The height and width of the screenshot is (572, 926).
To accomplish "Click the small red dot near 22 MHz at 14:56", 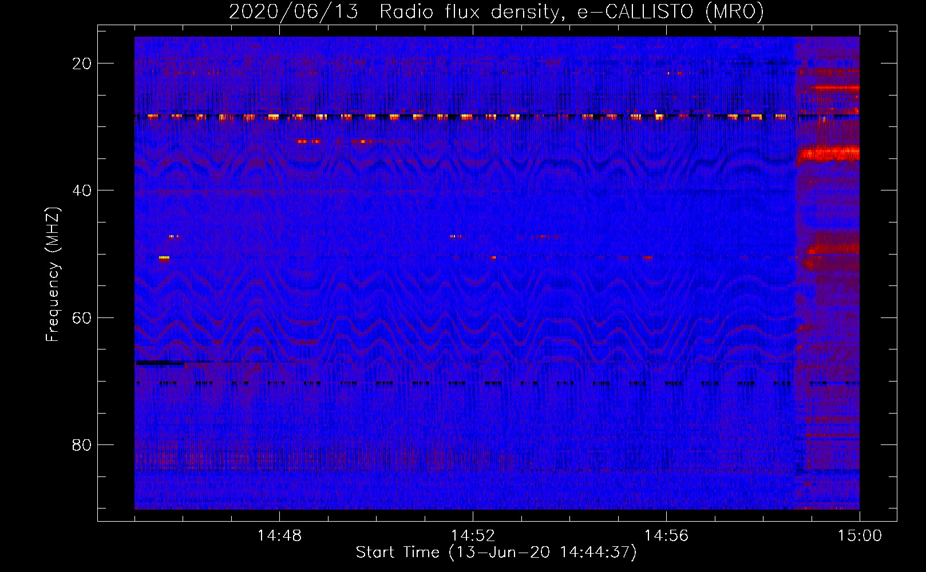I will pos(668,73).
